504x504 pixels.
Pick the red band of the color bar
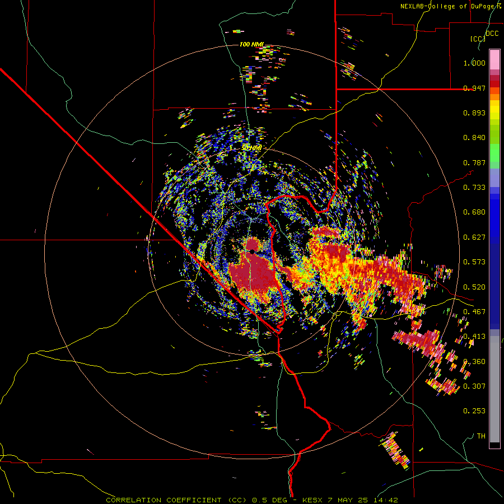494,84
